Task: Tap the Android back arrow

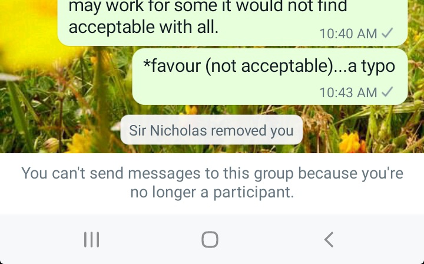Action: point(329,239)
